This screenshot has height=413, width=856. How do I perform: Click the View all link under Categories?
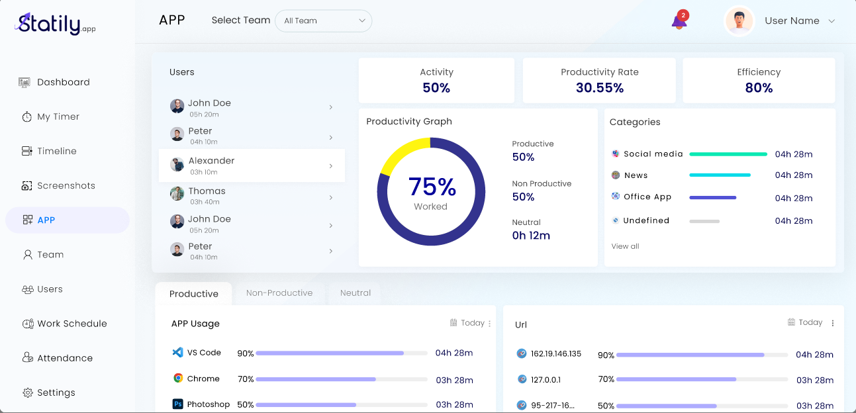[x=625, y=246]
